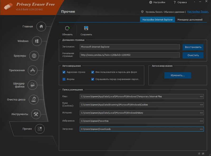Viewport: 211px width, 156px height.
Task: Click the Обновить refresh icon
Action: pyautogui.click(x=67, y=28)
